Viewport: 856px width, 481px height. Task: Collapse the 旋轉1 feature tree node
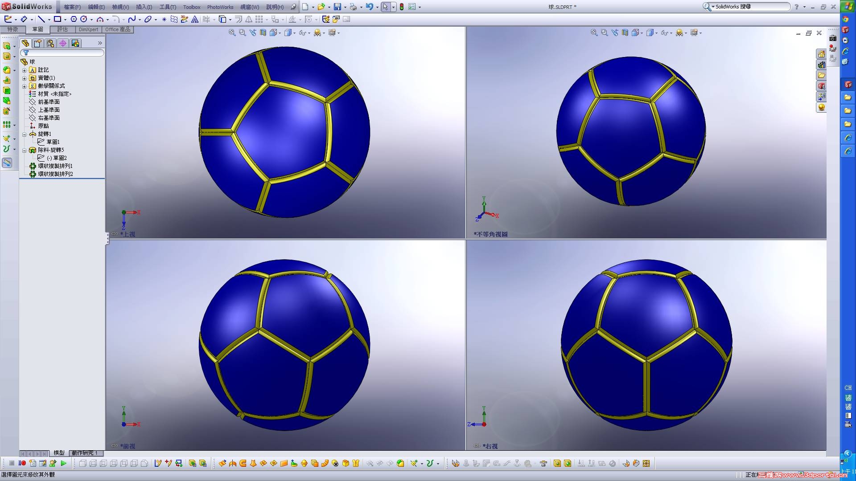coord(25,134)
